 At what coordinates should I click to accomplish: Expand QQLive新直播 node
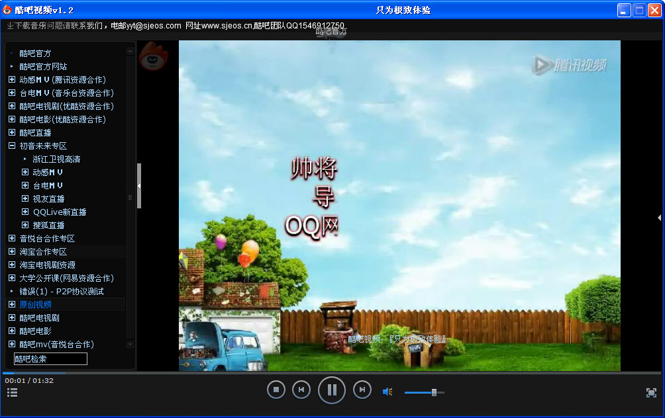point(25,212)
